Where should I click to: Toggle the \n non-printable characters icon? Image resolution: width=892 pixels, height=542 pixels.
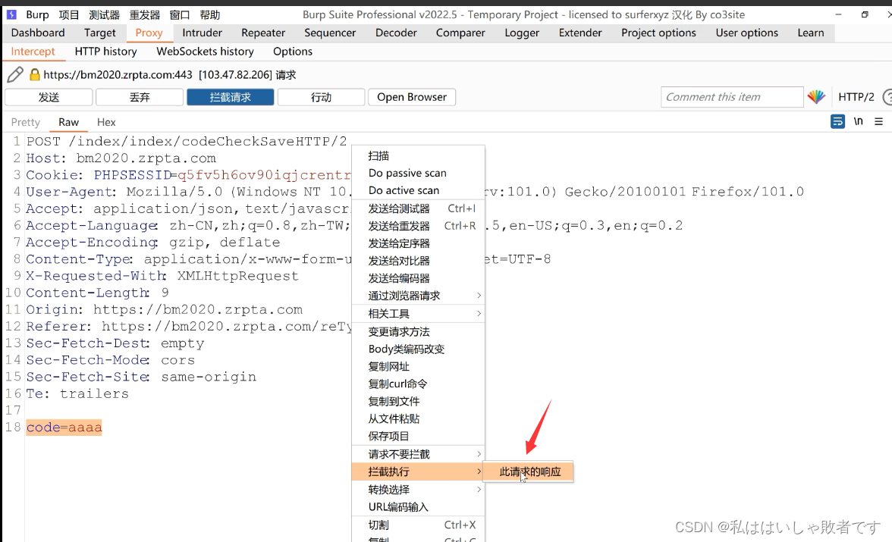859,121
